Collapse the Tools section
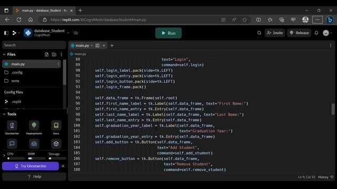 click(4, 114)
